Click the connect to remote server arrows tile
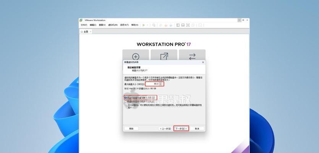This screenshot has width=319, height=153. (192, 57)
